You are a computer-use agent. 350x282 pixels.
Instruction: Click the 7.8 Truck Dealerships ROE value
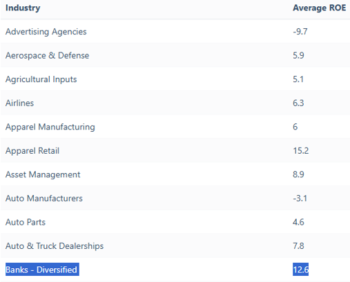[x=298, y=246]
